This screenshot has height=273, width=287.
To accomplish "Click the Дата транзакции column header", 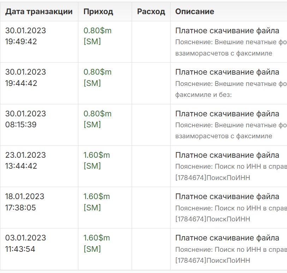I will 39,12.
